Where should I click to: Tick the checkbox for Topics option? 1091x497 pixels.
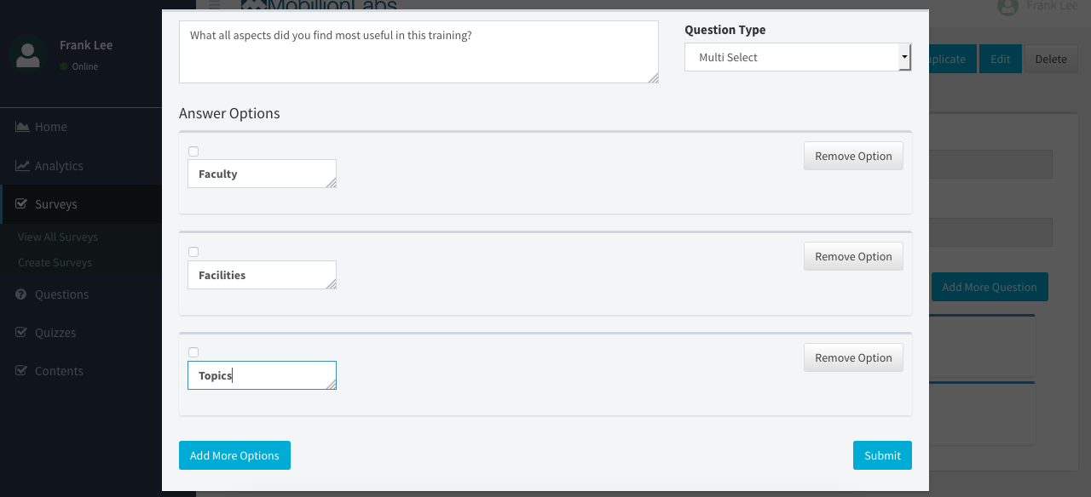193,352
